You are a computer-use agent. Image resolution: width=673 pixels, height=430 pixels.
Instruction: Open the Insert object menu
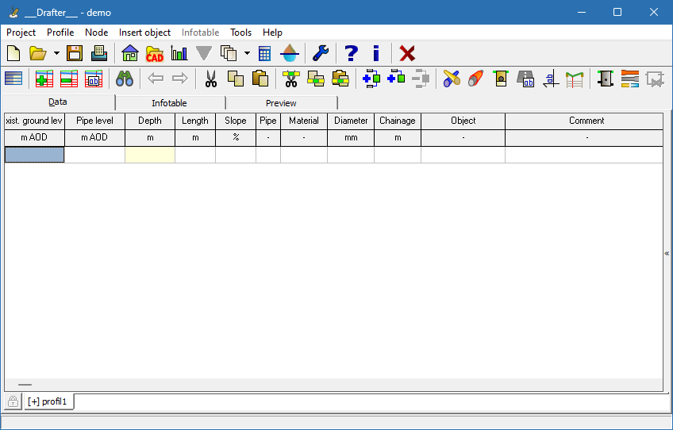(x=144, y=33)
